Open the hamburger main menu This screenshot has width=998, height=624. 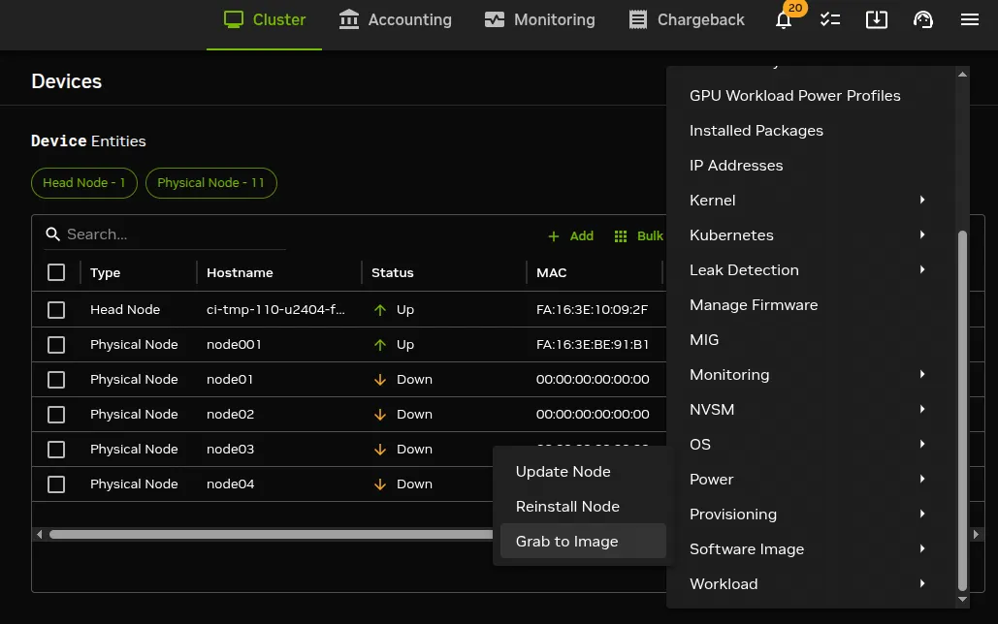(x=969, y=19)
